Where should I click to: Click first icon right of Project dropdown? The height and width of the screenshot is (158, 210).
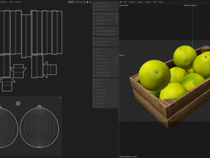pyautogui.click(x=81, y=2)
